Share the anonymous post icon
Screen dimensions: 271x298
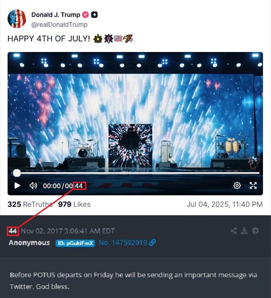tap(234, 231)
